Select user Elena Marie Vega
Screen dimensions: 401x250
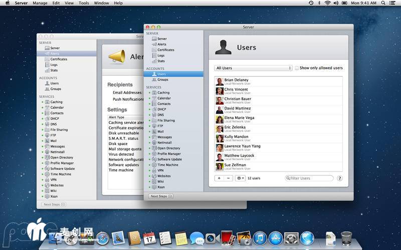(x=239, y=118)
